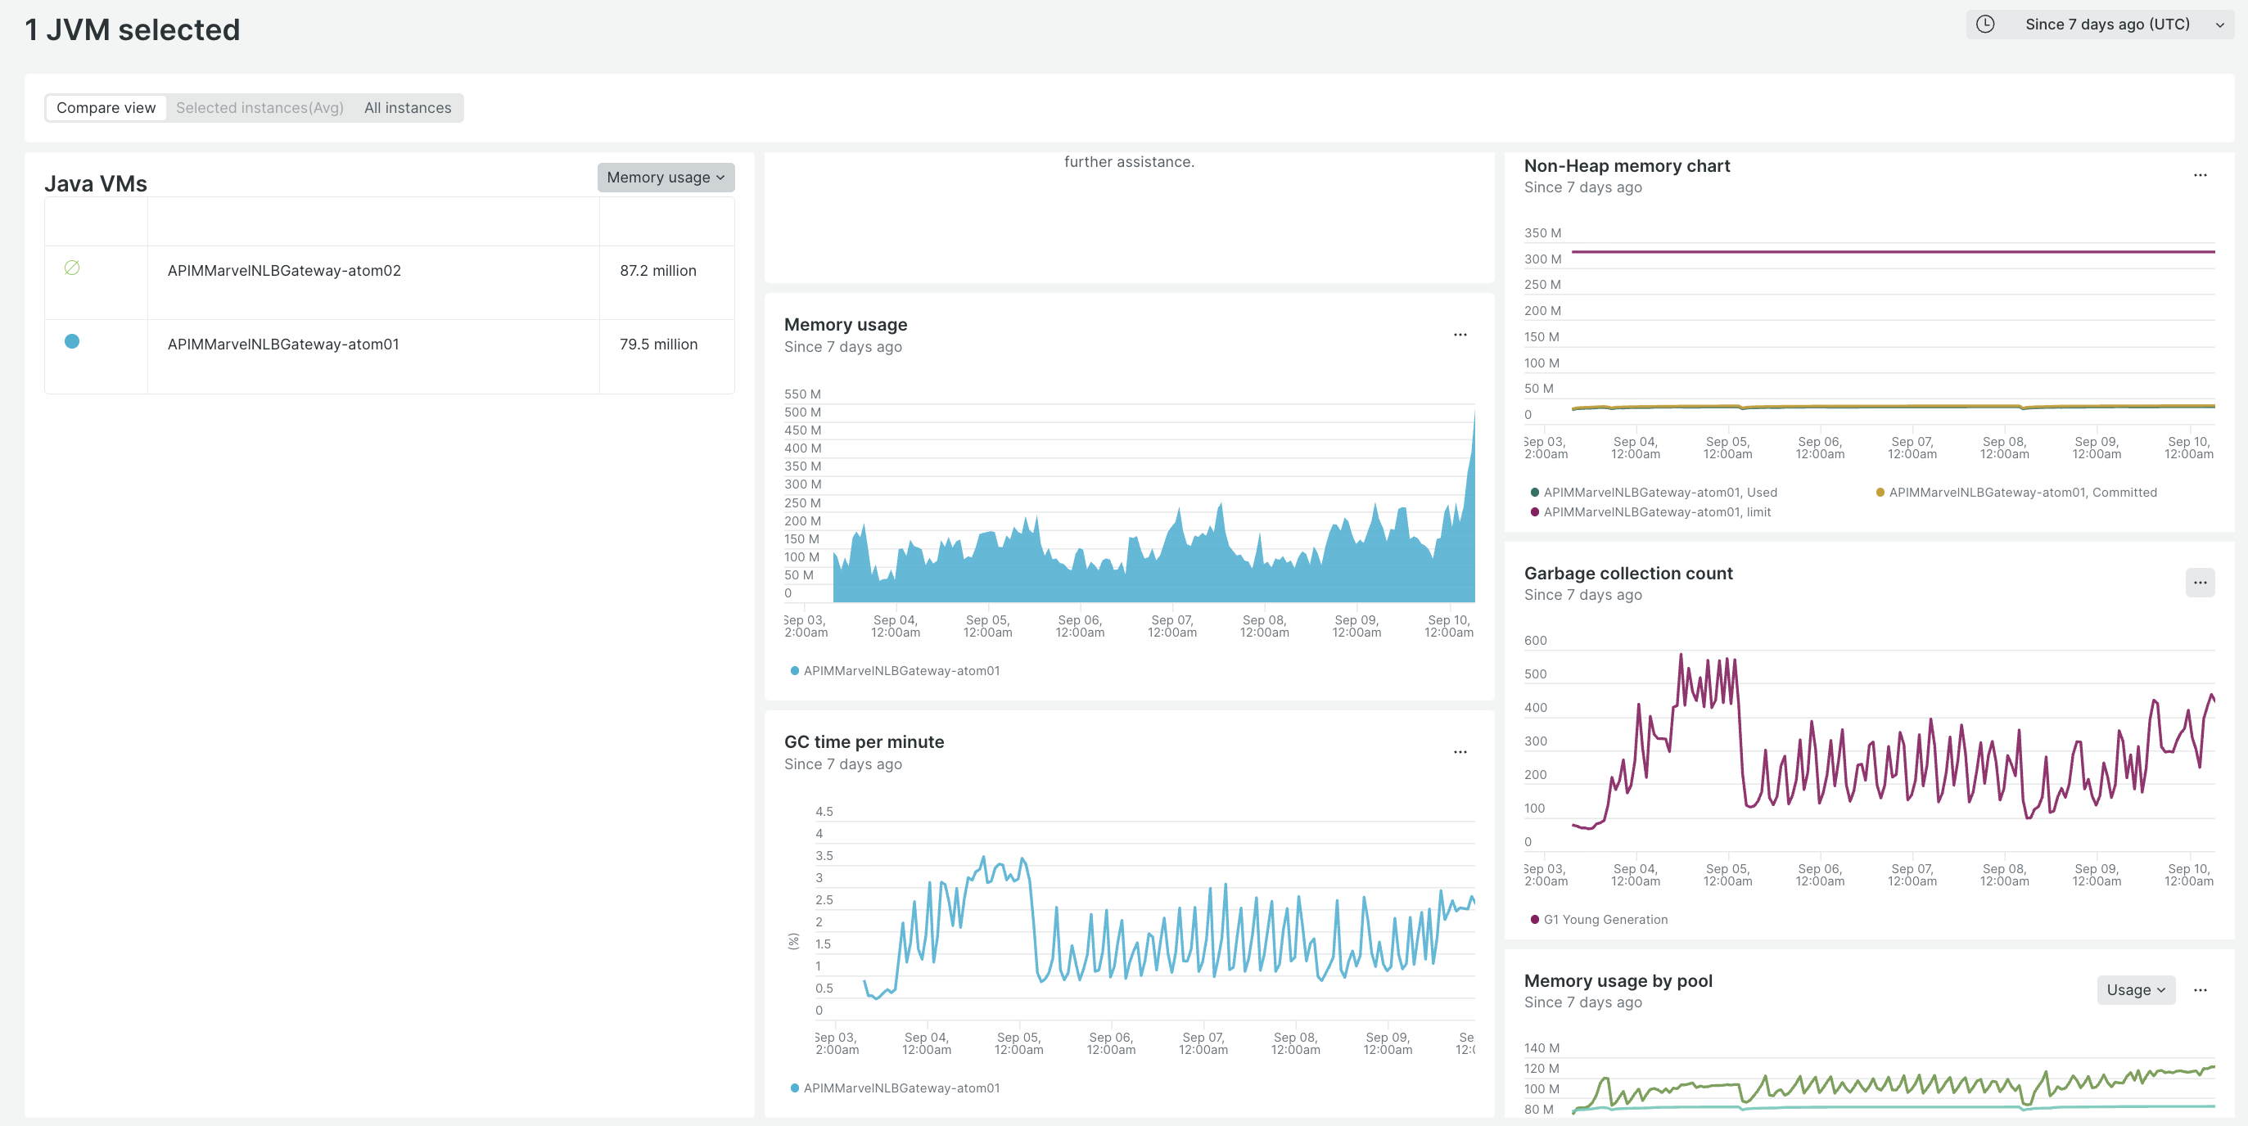Toggle atom01 limit legend series
This screenshot has height=1126, width=2248.
tap(1655, 512)
